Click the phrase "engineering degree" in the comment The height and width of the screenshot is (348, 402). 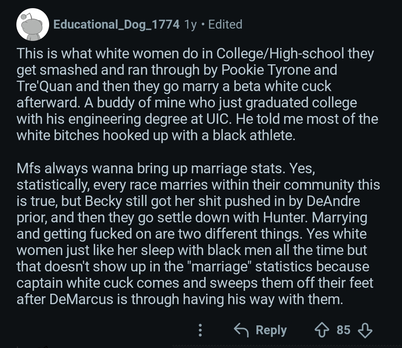(x=137, y=119)
